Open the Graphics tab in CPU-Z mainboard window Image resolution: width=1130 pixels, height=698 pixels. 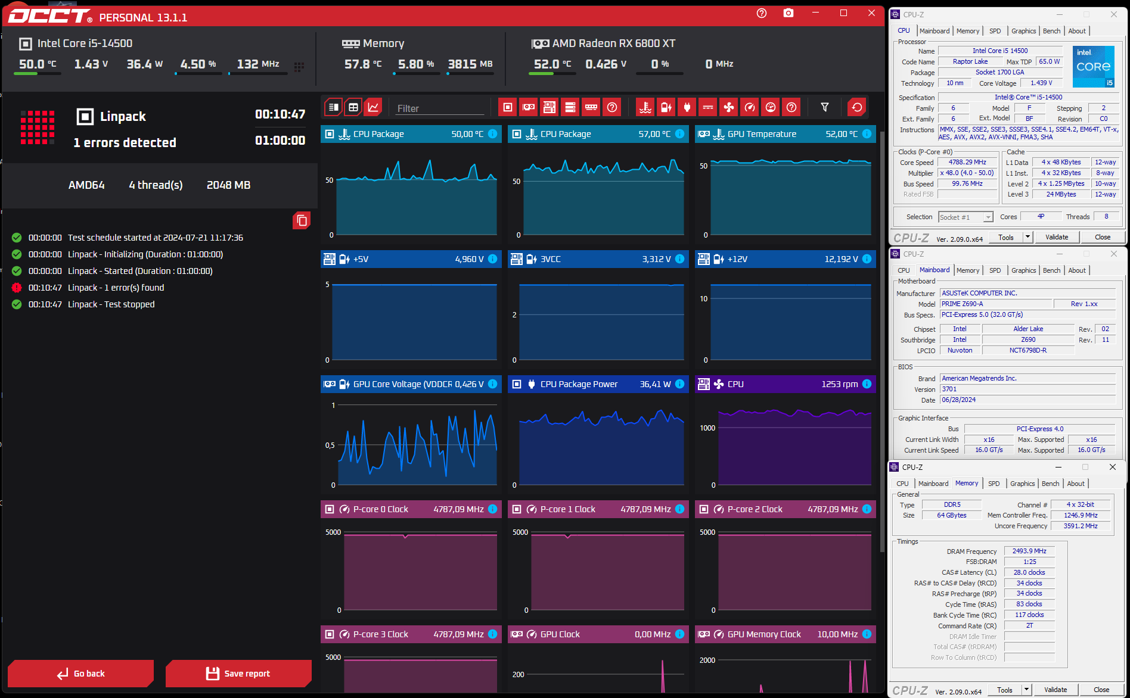pyautogui.click(x=1023, y=270)
